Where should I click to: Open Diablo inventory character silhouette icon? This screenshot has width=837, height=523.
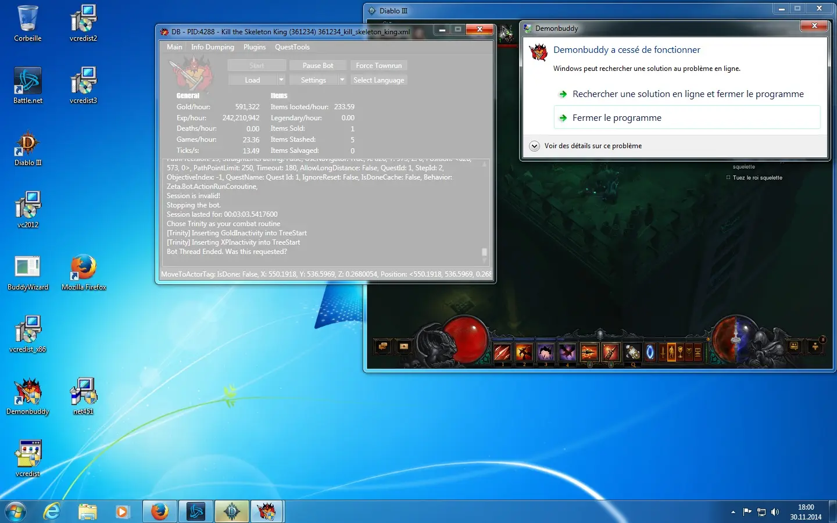pos(671,352)
